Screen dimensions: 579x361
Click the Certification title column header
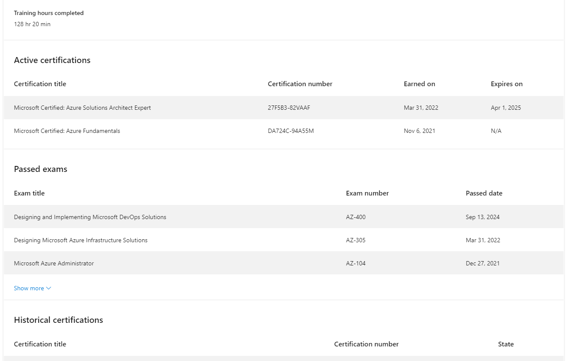(x=40, y=84)
